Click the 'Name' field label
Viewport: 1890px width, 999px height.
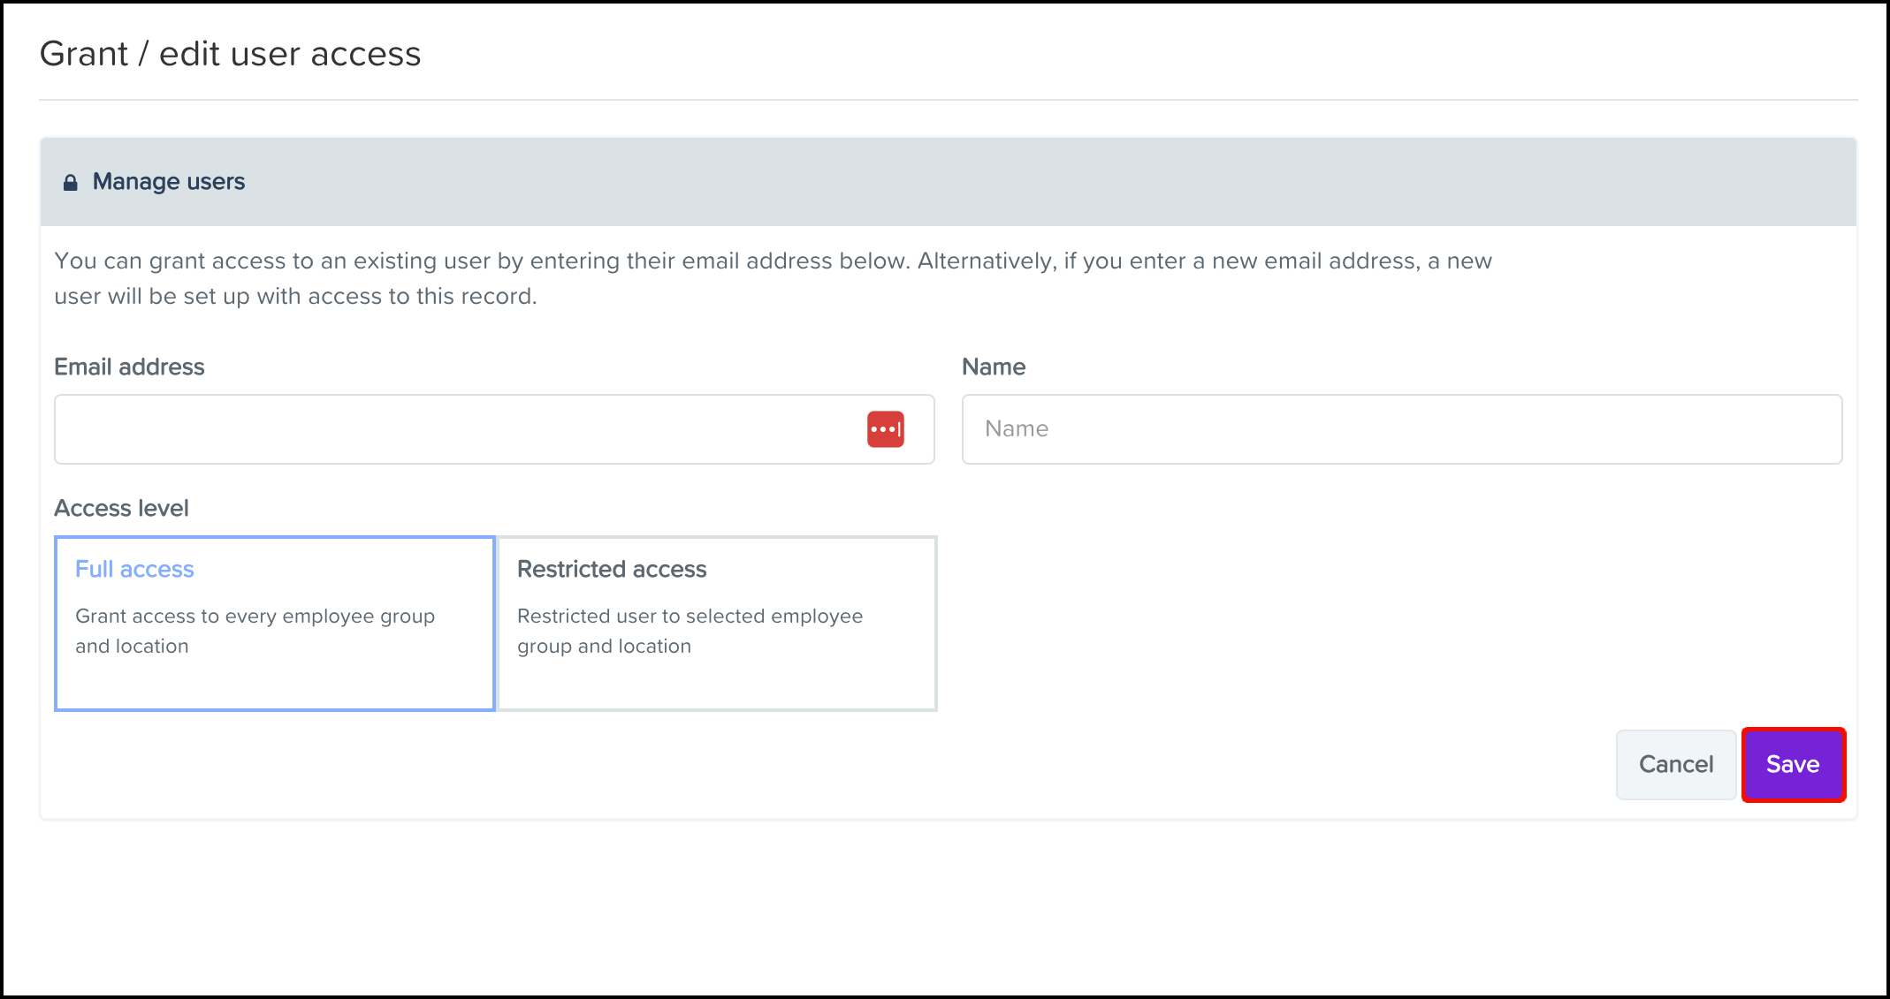point(994,367)
